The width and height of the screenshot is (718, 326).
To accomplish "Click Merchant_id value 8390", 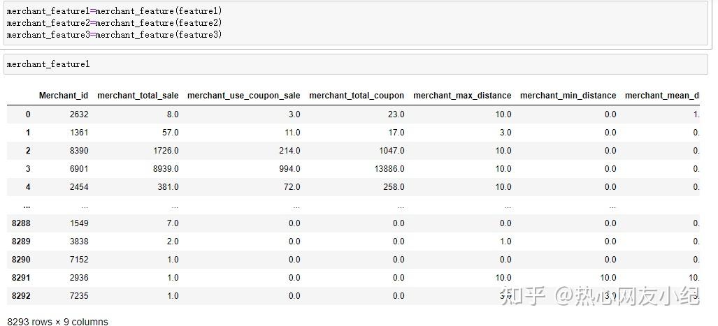I will point(78,150).
